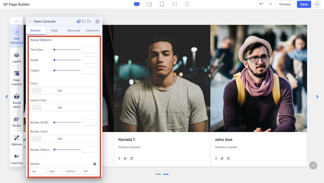Switch to the Style tab
This screenshot has width=324, height=183.
click(54, 30)
